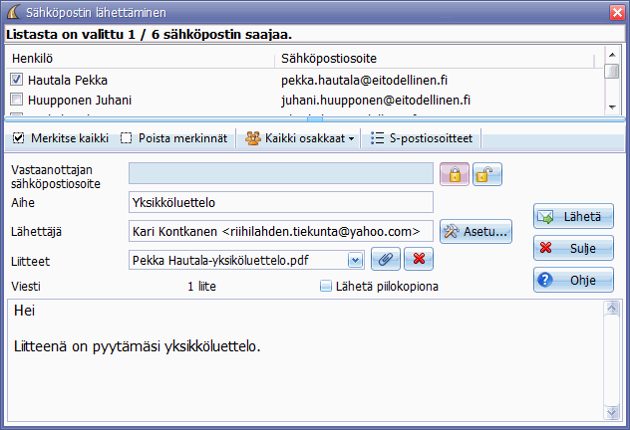This screenshot has width=630, height=430.
Task: Click the locked padlock icon
Action: point(455,174)
